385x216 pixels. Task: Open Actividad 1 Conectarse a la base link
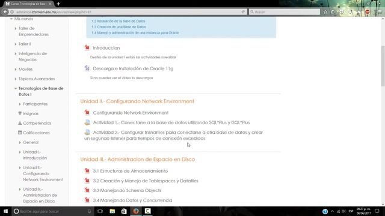coord(171,122)
